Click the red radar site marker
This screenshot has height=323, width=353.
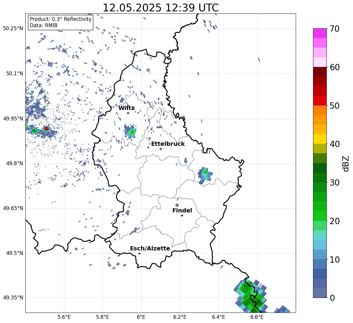click(x=46, y=129)
